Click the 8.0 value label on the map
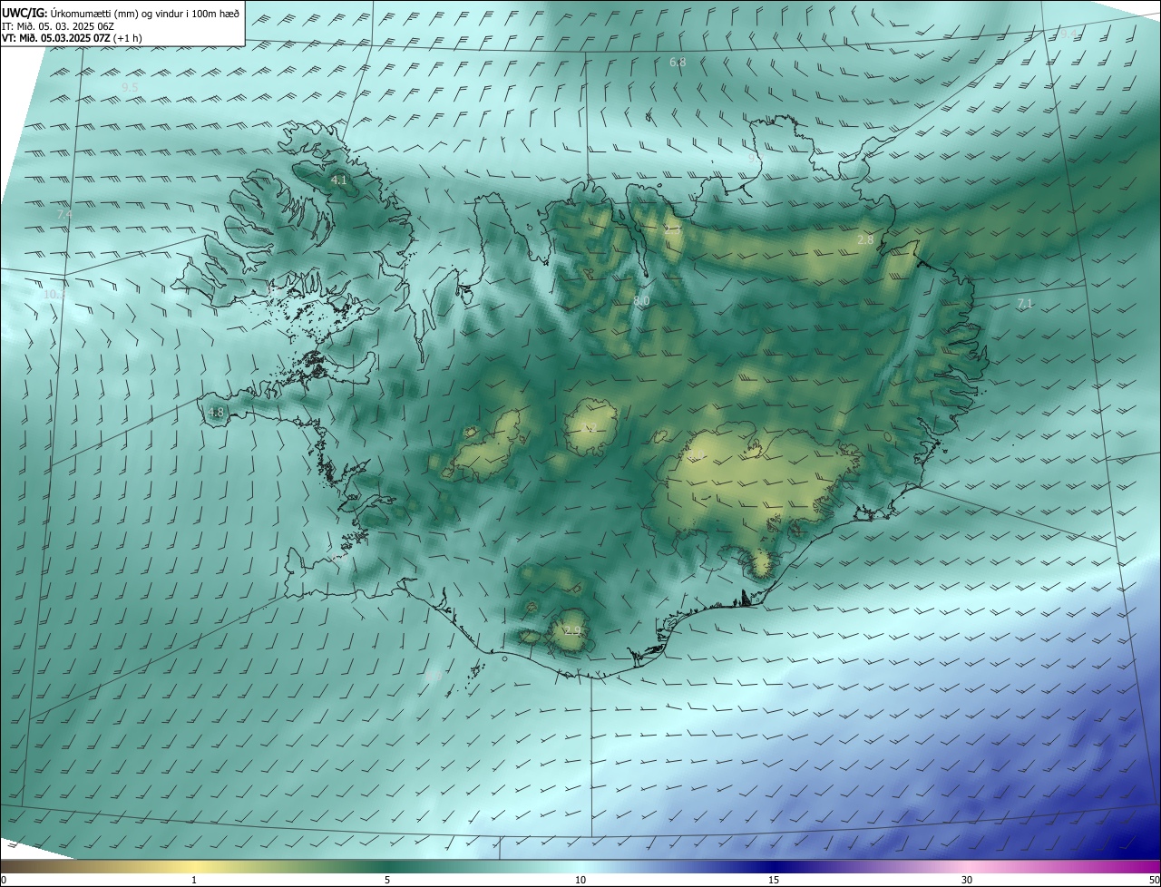 [641, 300]
